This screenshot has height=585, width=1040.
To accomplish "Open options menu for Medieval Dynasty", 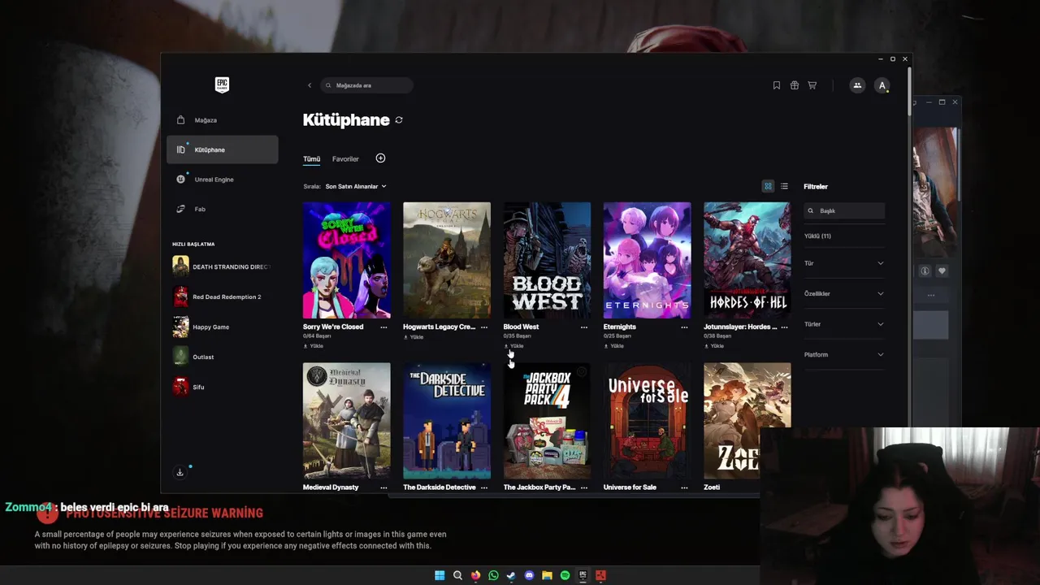I will pyautogui.click(x=383, y=487).
